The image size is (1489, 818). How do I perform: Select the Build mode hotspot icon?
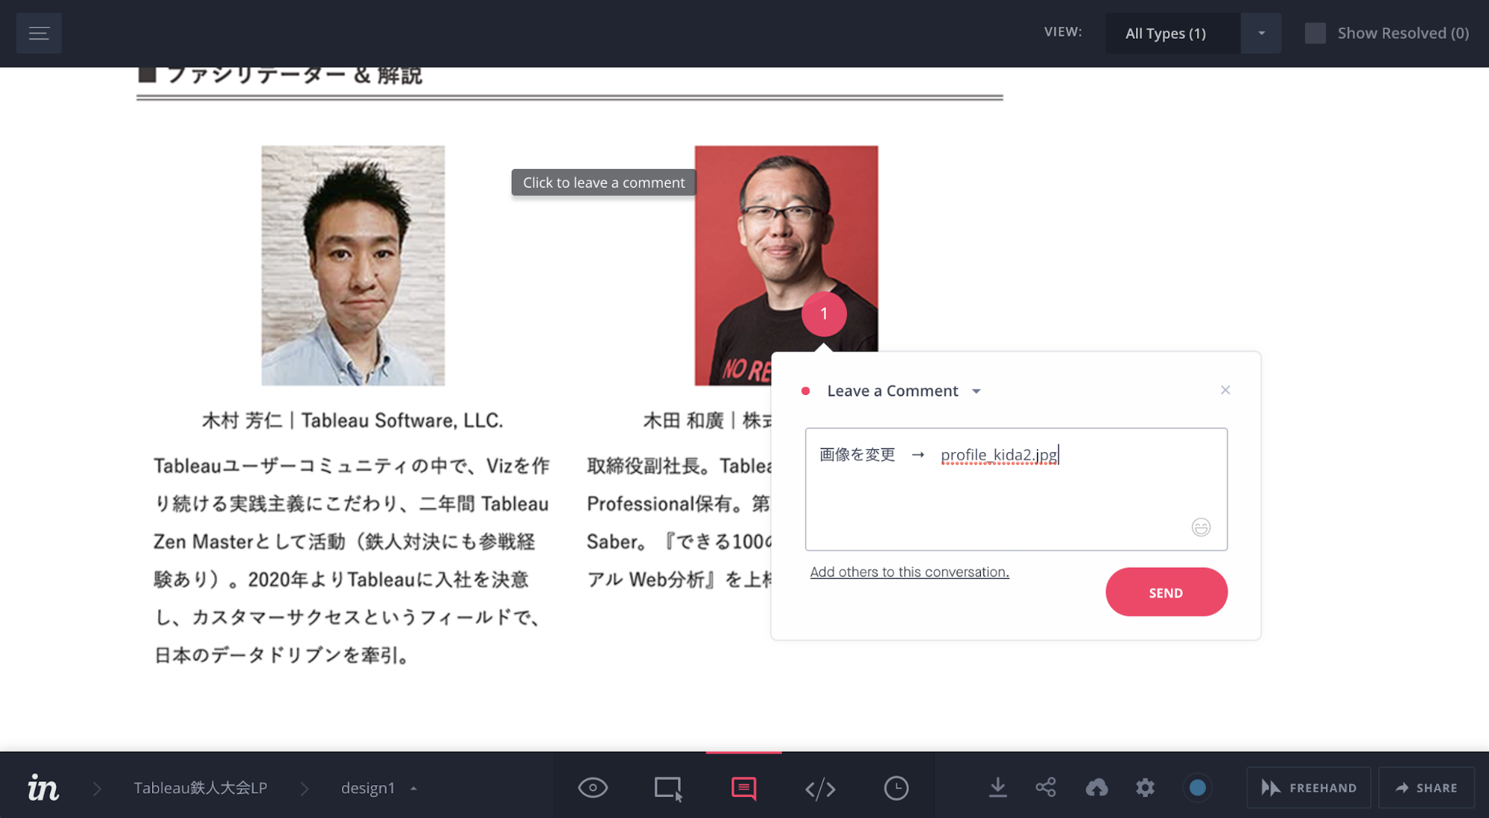[668, 788]
